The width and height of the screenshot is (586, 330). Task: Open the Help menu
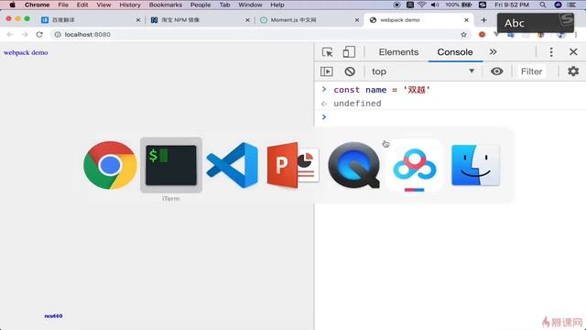[277, 5]
